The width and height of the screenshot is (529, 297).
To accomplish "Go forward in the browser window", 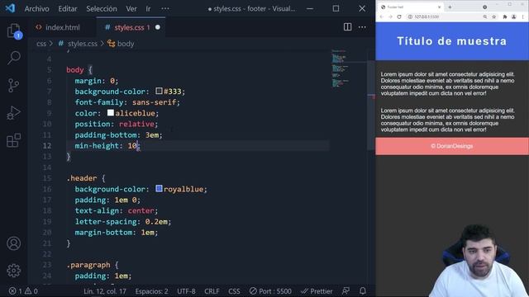I will tap(390, 16).
